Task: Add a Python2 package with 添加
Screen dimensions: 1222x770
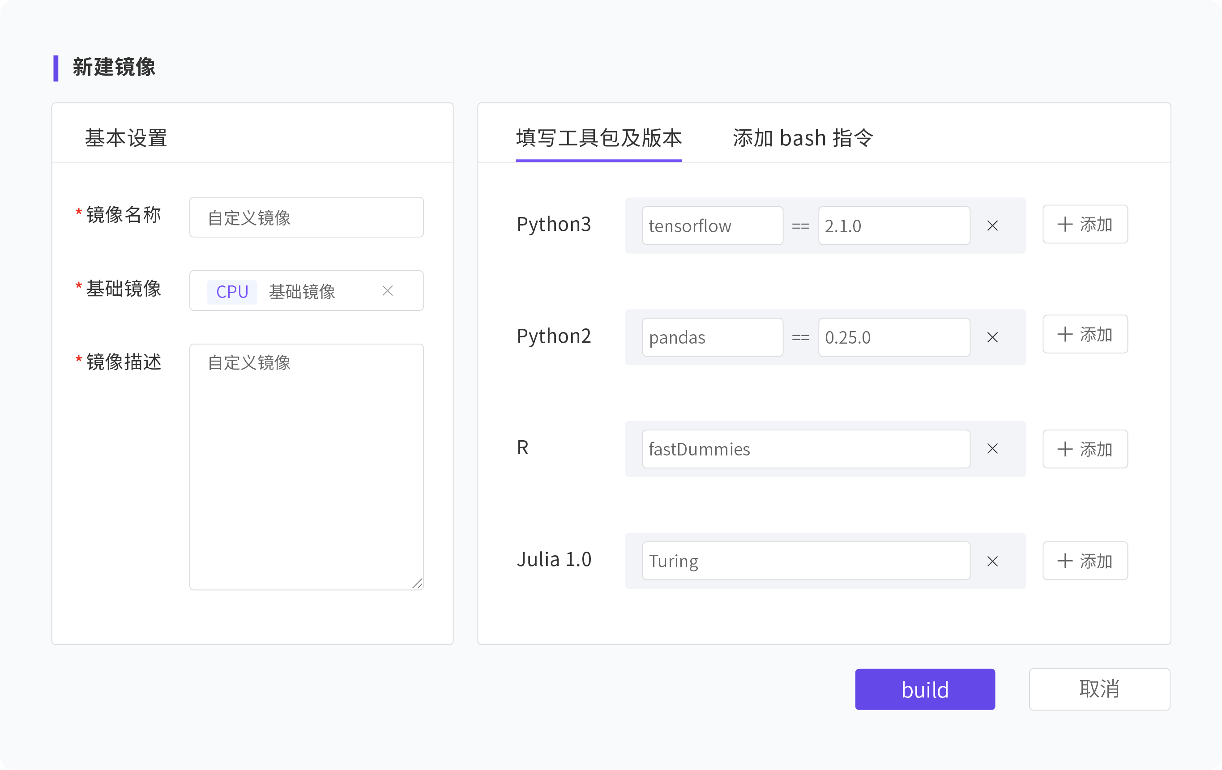Action: click(1085, 334)
